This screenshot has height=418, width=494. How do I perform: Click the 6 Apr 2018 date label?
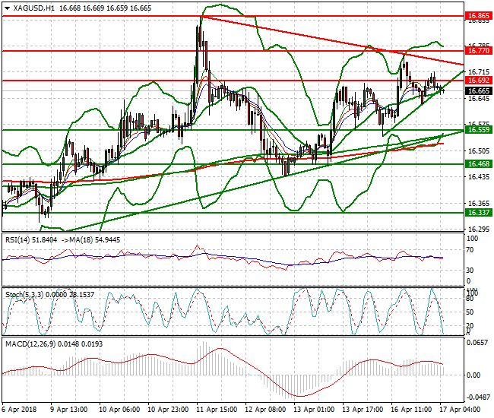[19, 410]
